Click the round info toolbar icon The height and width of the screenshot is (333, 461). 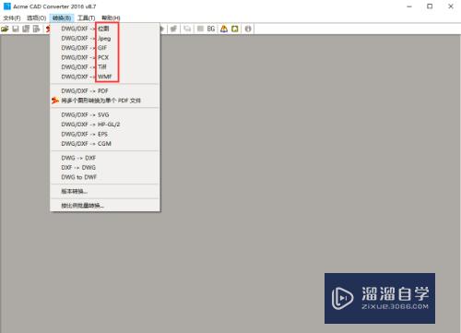click(x=248, y=29)
